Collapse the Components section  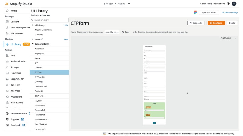tap(33, 44)
